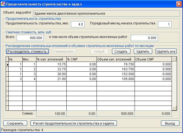Screen dimensions: 183x133
Task: Save data with the Сохранить button
Action: [x=15, y=123]
